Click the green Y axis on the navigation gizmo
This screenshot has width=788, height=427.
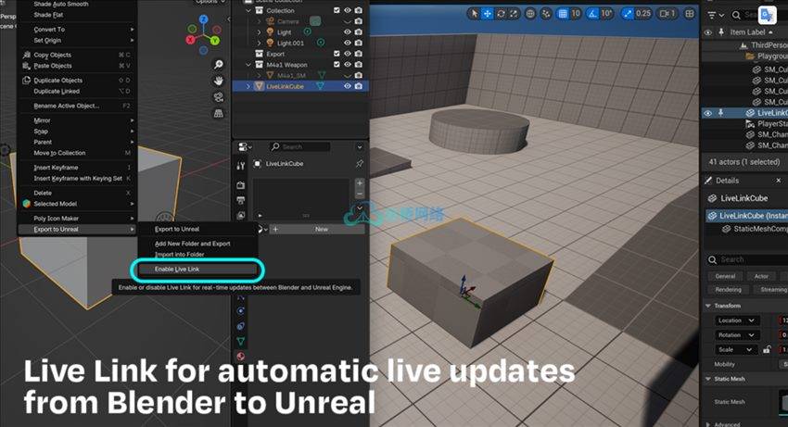tap(214, 40)
